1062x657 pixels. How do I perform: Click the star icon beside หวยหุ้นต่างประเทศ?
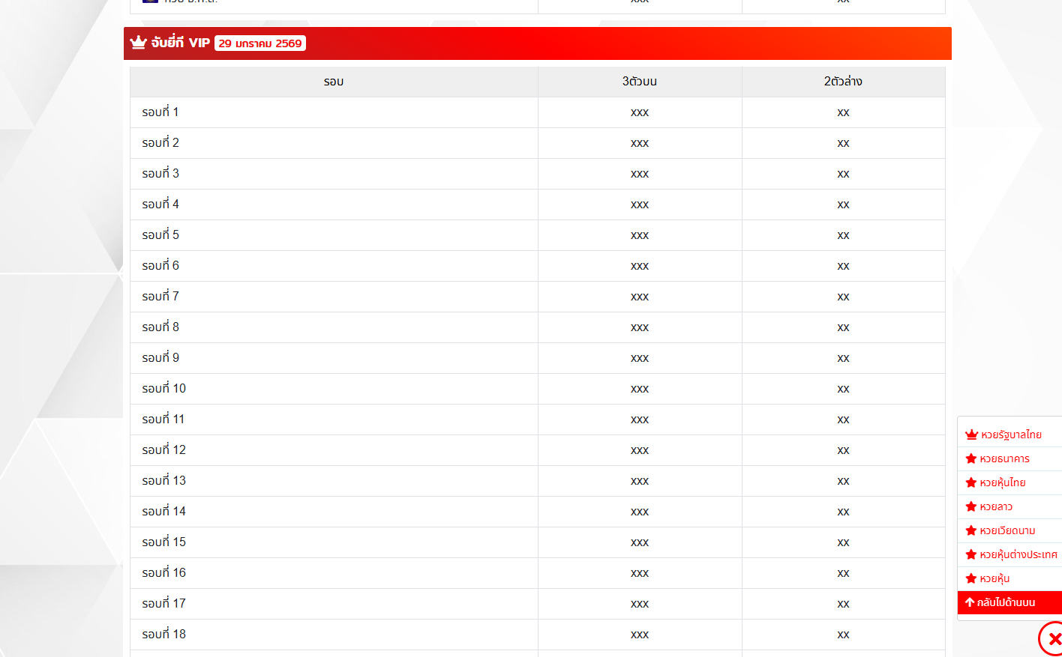point(970,554)
